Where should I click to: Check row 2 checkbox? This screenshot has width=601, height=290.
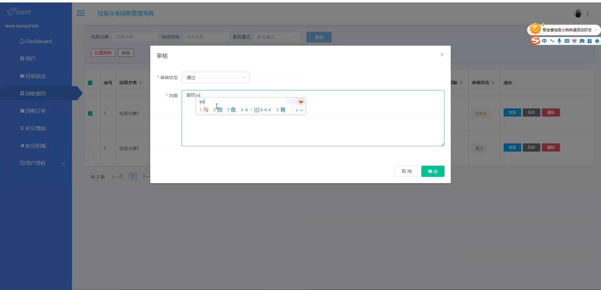(90, 148)
